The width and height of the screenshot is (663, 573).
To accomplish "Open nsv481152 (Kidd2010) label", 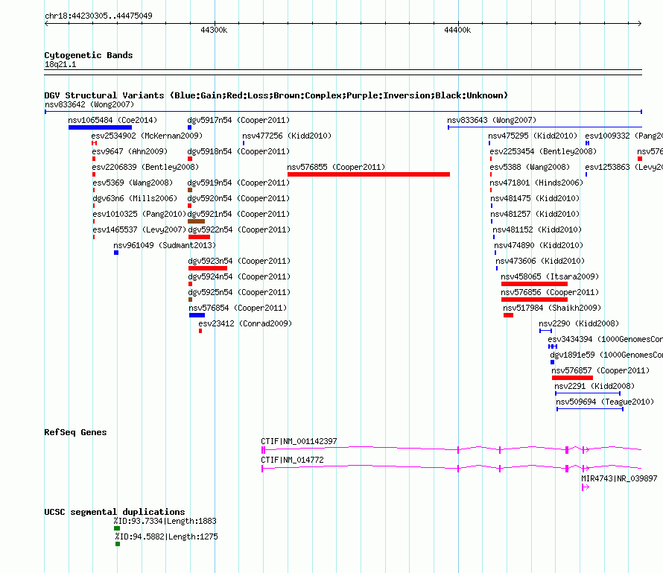I will click(537, 229).
